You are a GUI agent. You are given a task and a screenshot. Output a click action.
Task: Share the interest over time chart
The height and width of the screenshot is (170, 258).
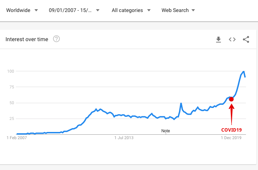click(x=246, y=39)
